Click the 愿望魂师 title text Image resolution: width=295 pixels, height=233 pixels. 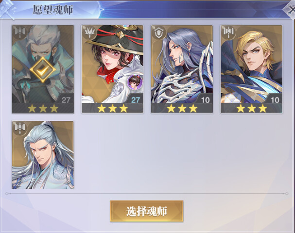click(52, 10)
